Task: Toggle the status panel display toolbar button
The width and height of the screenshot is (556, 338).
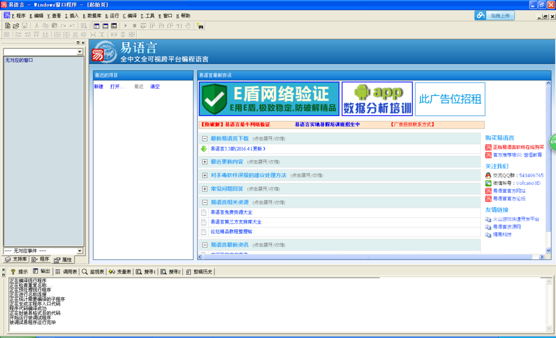Action: tap(105, 26)
